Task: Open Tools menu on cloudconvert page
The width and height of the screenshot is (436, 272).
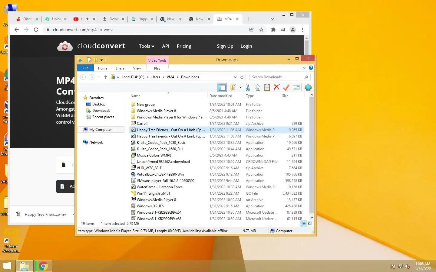Action: tap(147, 46)
